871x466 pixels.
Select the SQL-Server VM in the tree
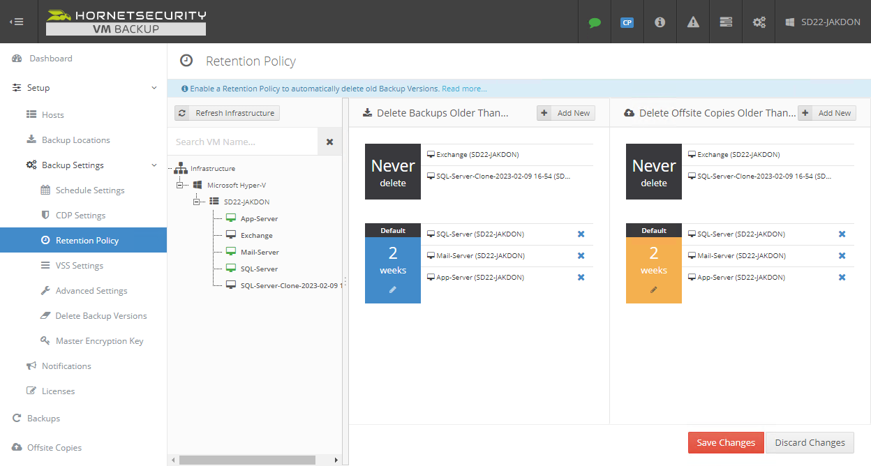(x=259, y=269)
